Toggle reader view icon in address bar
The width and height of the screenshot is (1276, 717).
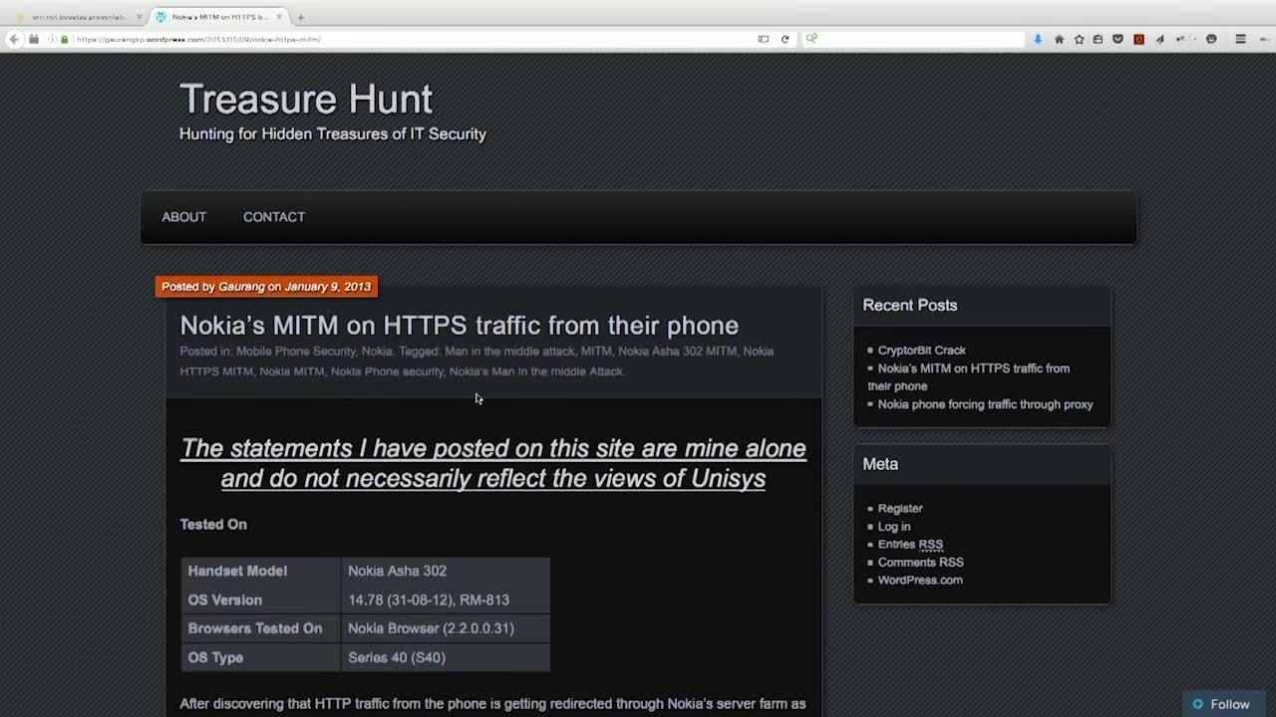click(763, 39)
